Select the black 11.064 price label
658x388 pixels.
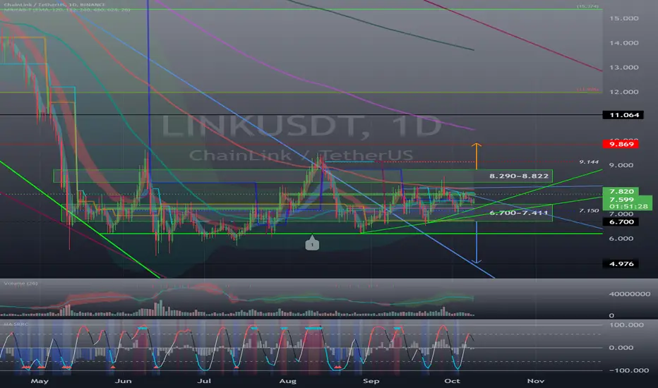pyautogui.click(x=623, y=115)
